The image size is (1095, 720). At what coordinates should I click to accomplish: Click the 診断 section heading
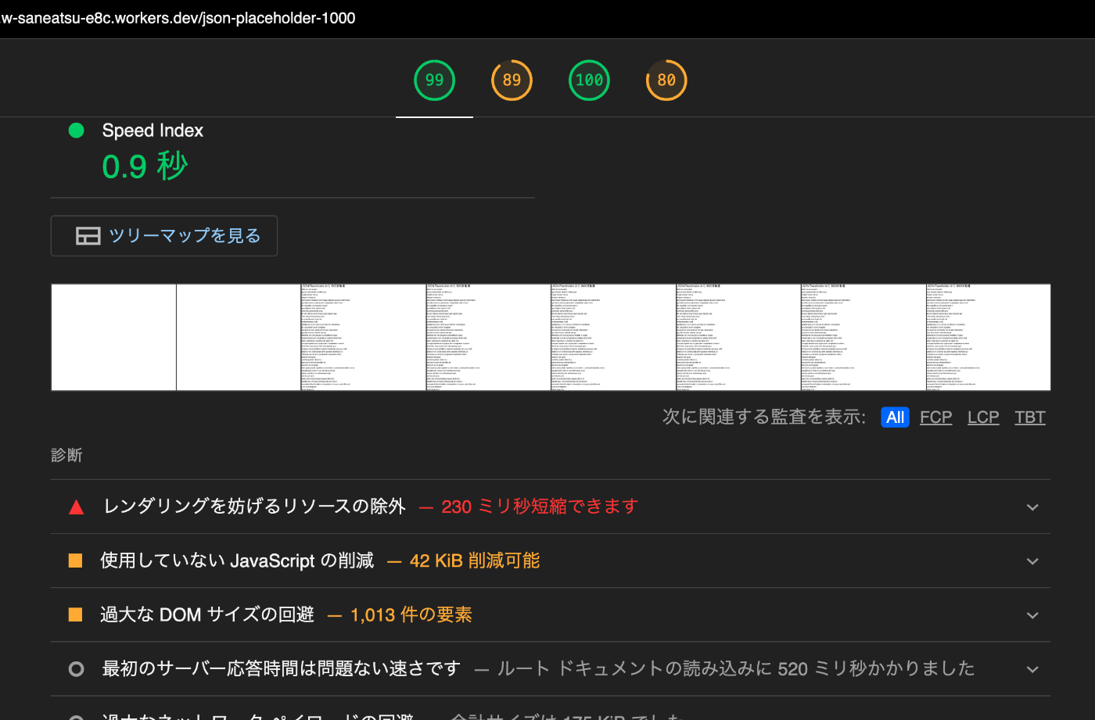[x=66, y=455]
